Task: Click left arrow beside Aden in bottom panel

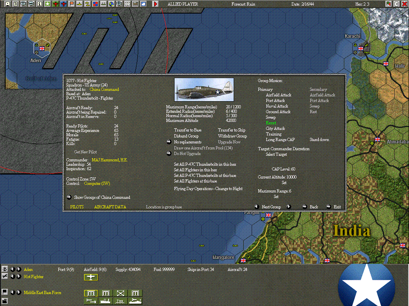Action: [x=12, y=269]
